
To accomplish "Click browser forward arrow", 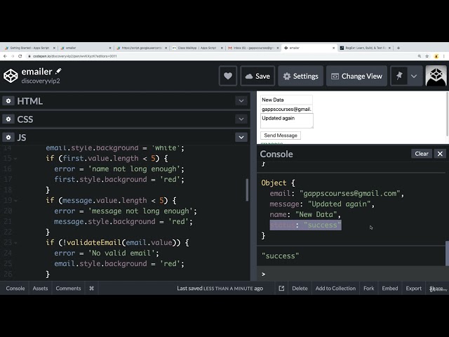I will coord(13,56).
